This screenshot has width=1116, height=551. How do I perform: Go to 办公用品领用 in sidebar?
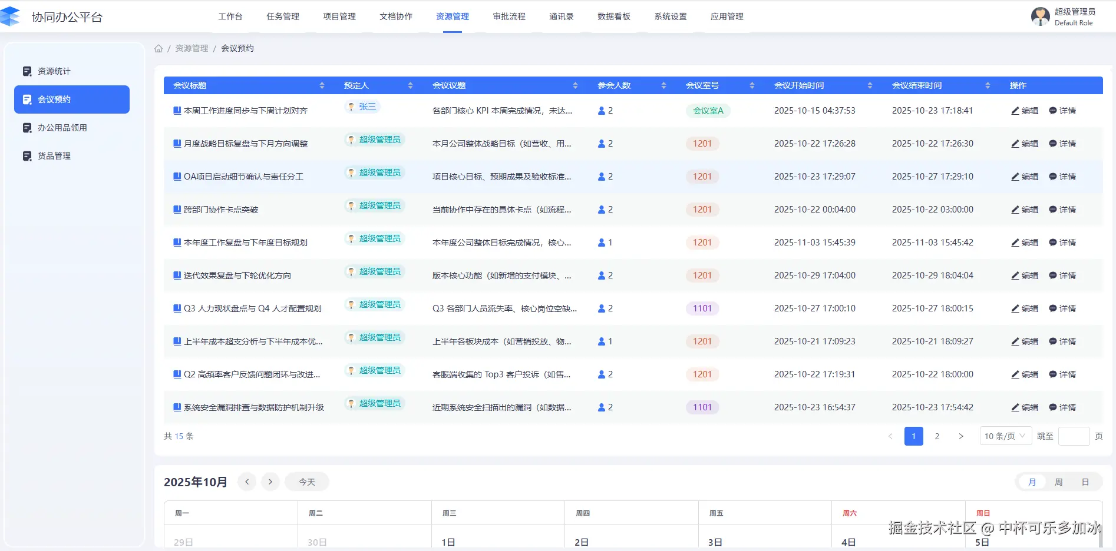(62, 128)
